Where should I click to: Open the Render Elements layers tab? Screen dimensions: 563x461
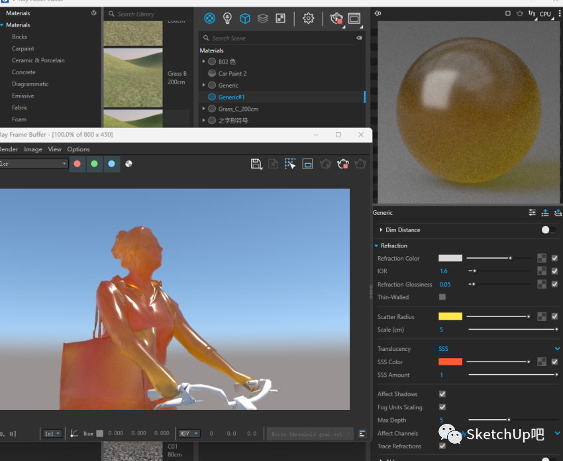[x=263, y=19]
